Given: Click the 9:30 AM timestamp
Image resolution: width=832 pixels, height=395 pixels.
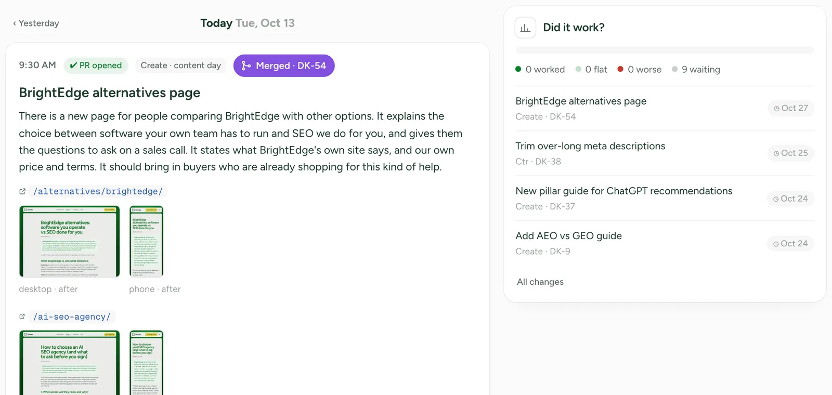Looking at the screenshot, I should point(37,65).
